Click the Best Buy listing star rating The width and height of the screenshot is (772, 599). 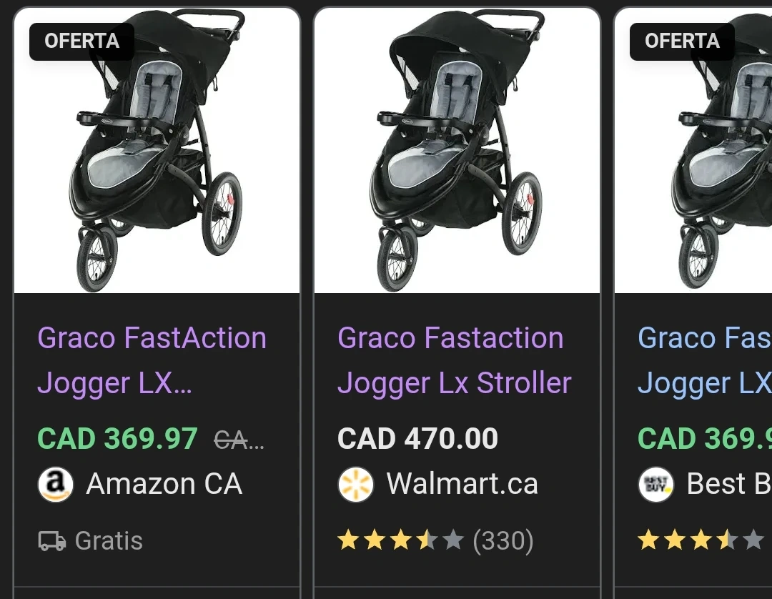click(x=701, y=540)
